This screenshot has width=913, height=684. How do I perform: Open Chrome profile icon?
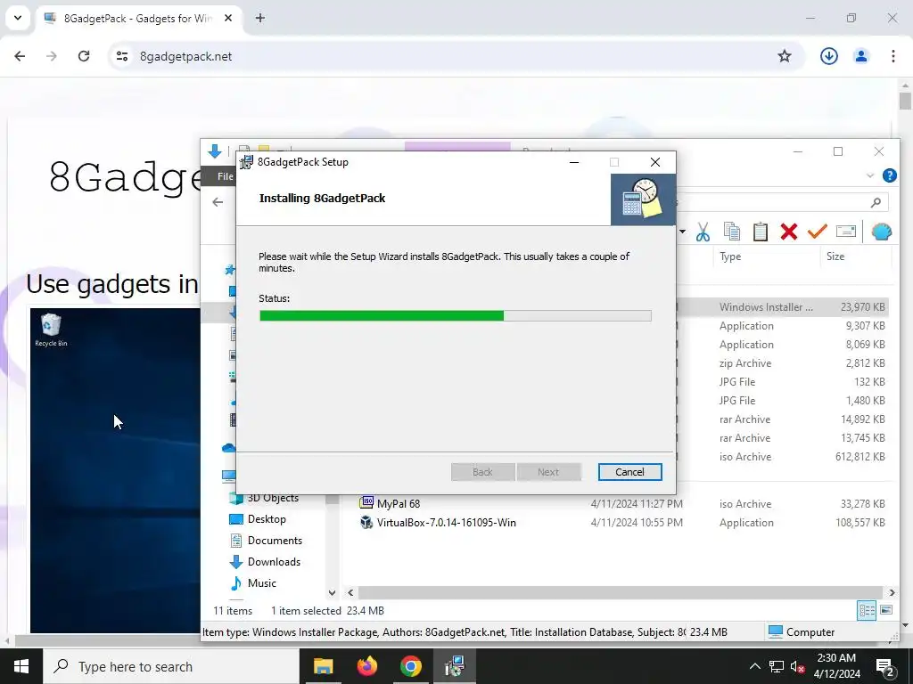click(x=860, y=56)
